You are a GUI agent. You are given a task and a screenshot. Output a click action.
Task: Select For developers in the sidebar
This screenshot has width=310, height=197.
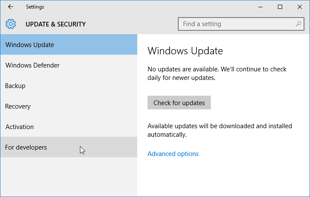[69, 147]
